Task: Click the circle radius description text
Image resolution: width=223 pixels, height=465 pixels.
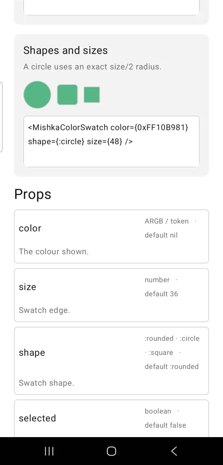Action: tap(93, 67)
